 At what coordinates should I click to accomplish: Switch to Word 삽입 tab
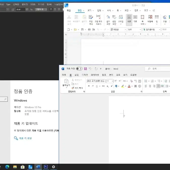[x=77, y=75]
